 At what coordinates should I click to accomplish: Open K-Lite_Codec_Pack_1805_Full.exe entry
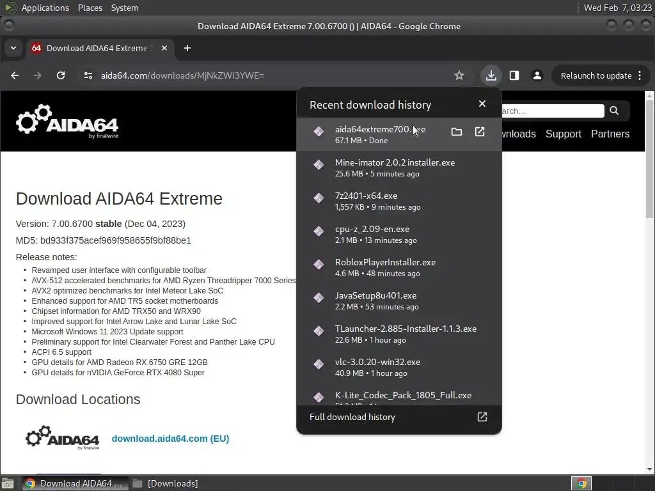pos(399,395)
